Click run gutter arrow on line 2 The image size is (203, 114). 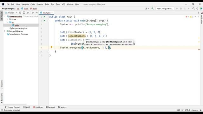coord(44,21)
